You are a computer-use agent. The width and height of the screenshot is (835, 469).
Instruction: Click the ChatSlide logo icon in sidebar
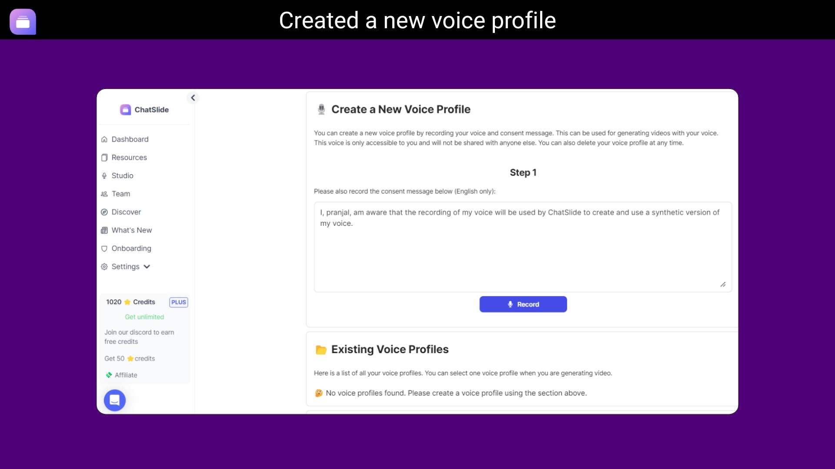click(x=125, y=110)
